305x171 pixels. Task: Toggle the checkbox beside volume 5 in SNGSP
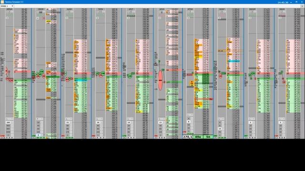point(254,123)
